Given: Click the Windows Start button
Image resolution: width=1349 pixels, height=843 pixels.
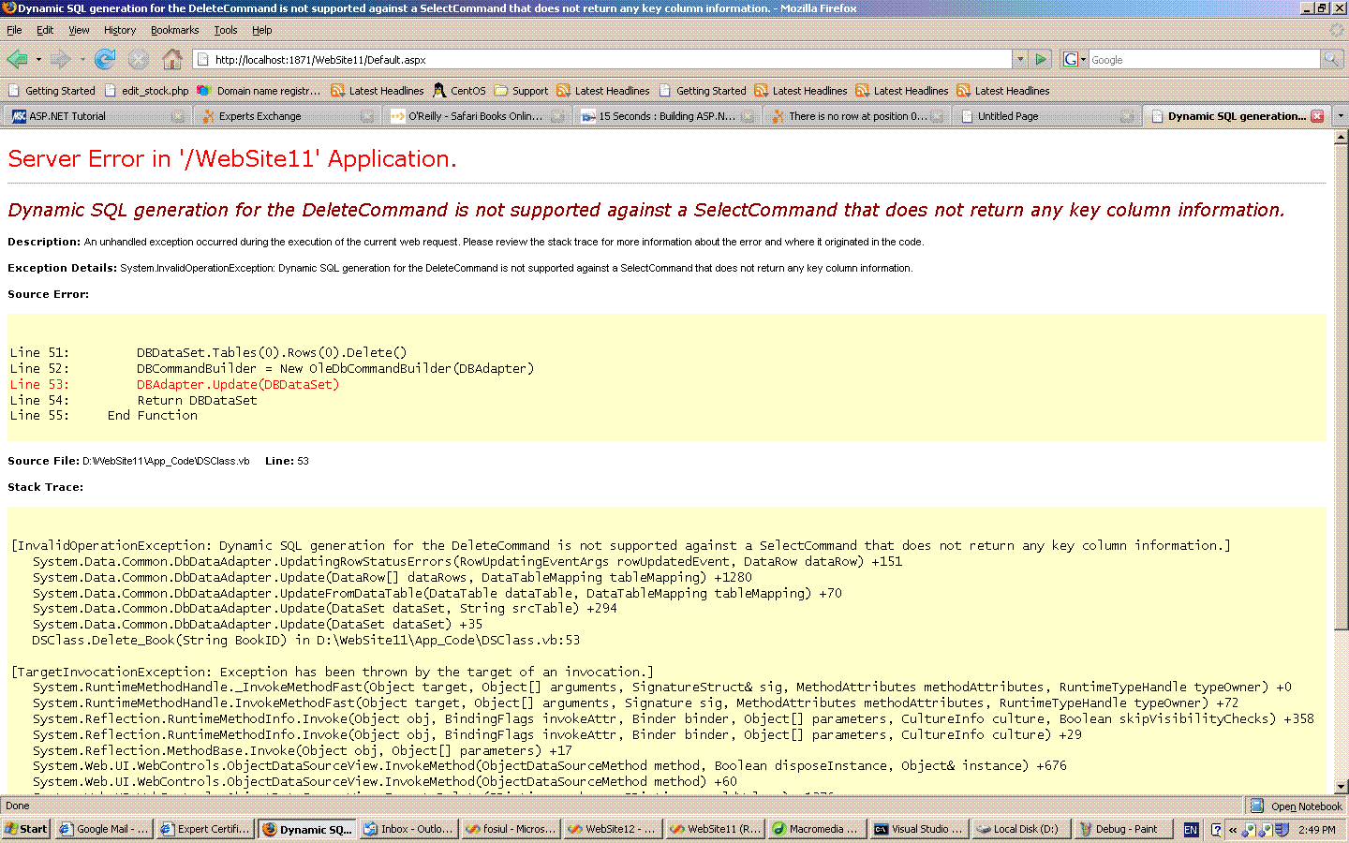Looking at the screenshot, I should tap(25, 829).
